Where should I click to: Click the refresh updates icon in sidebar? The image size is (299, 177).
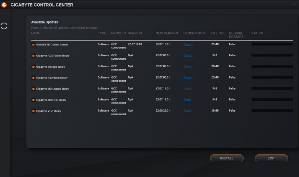point(4,26)
